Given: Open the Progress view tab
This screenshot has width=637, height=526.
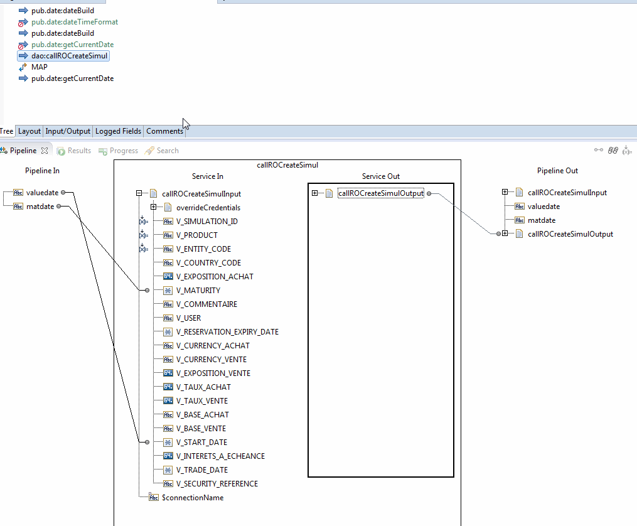Looking at the screenshot, I should click(118, 151).
